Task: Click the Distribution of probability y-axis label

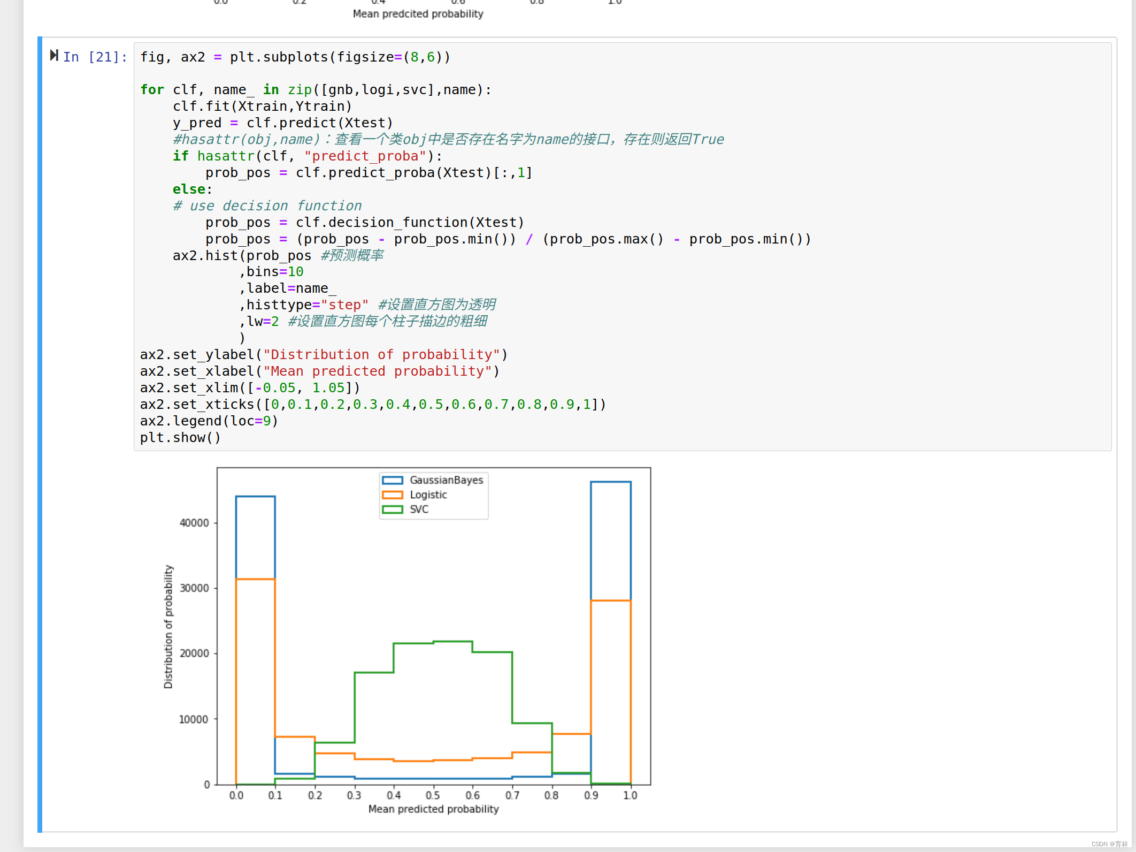Action: (x=168, y=626)
